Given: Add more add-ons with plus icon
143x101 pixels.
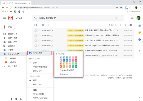Looking at the screenshot, I should [x=140, y=51].
